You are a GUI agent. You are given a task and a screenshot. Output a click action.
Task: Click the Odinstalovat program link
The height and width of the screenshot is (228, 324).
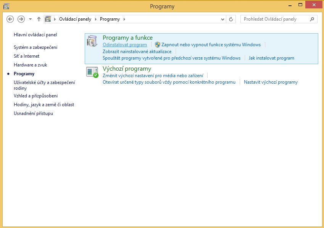coord(125,45)
